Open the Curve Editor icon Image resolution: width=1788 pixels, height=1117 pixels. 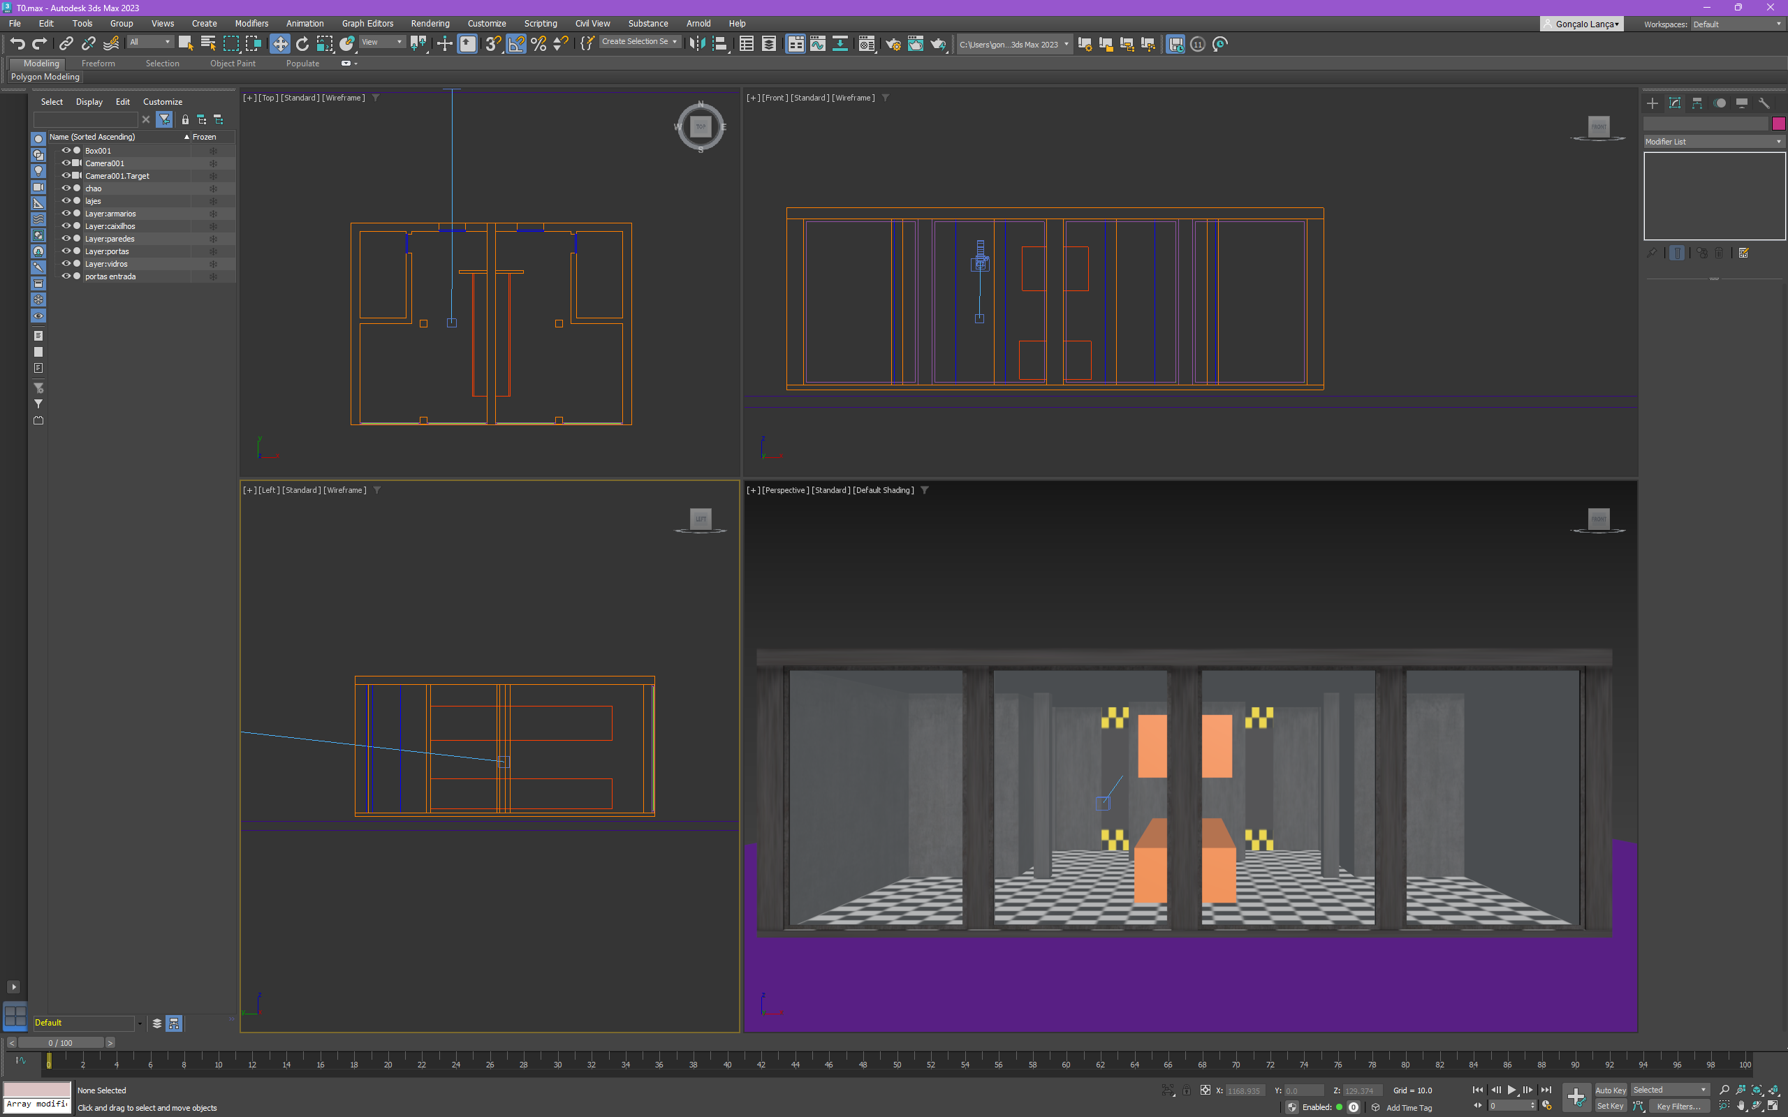[817, 44]
